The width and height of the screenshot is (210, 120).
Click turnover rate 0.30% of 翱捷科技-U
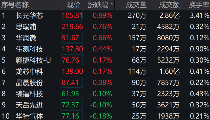click(200, 60)
